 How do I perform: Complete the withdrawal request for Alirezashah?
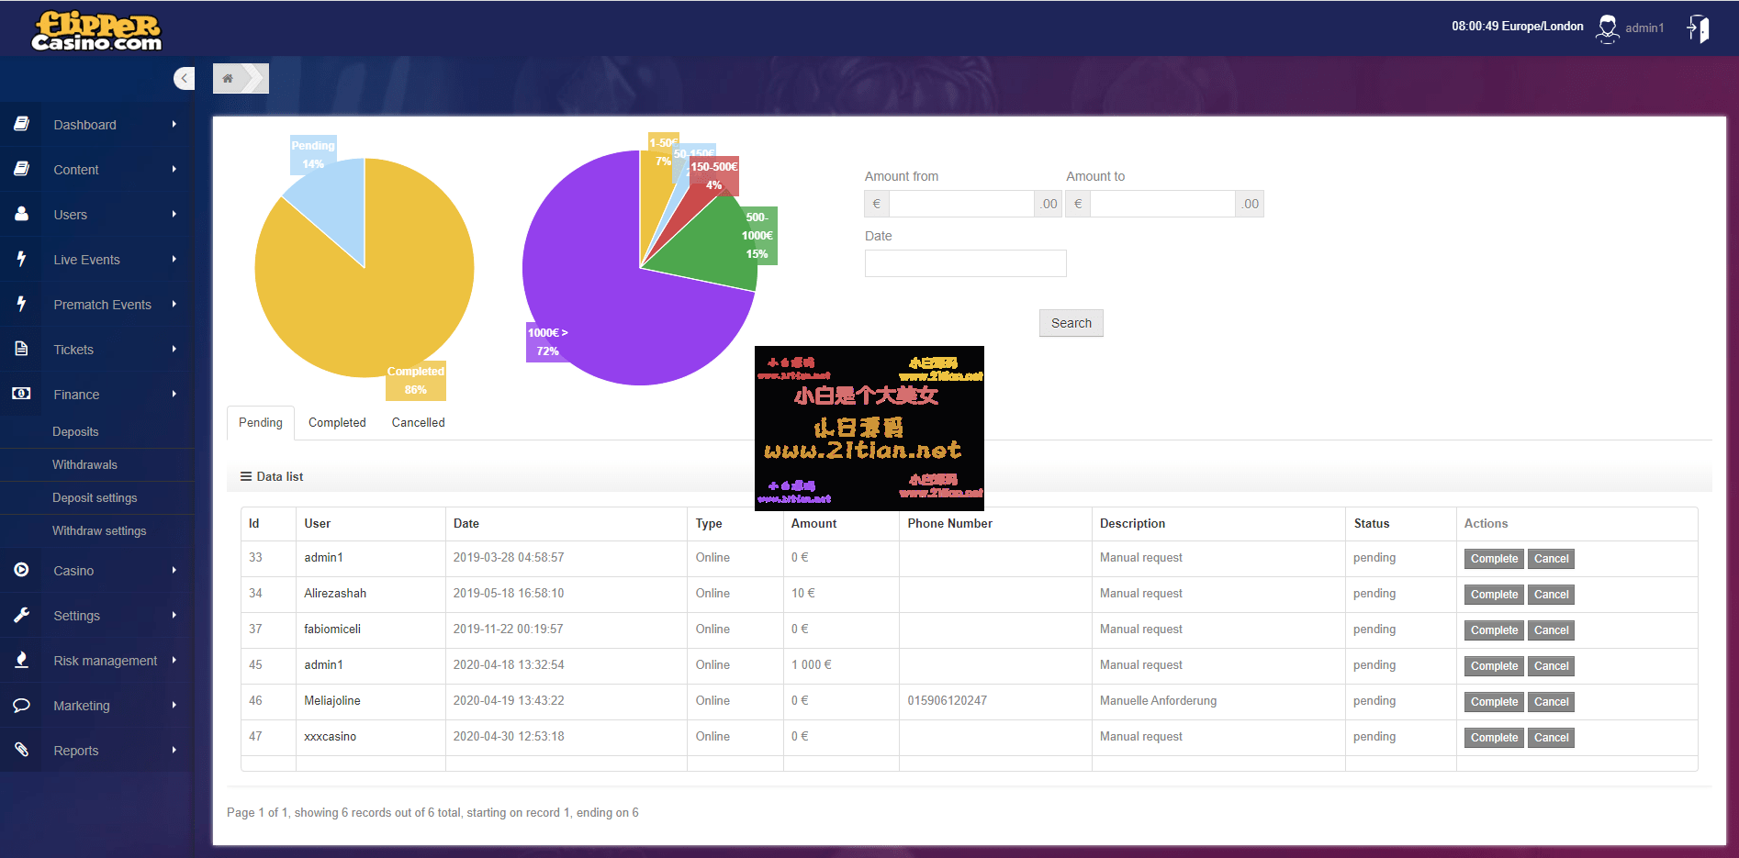1494,595
